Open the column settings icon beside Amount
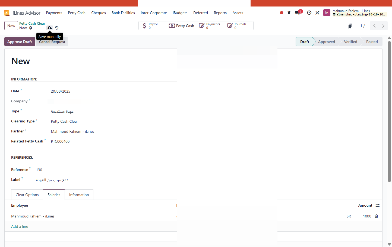 click(378, 206)
